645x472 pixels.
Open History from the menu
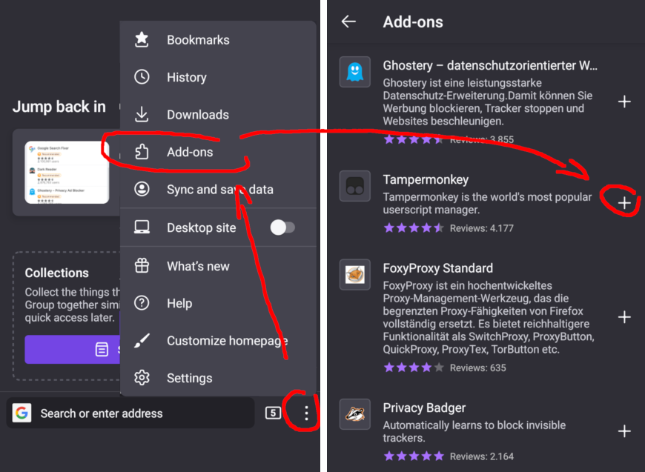click(218, 77)
